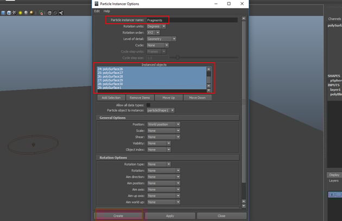The image size is (342, 221).
Task: Select list item 27: polySurface29
Action: [151, 80]
